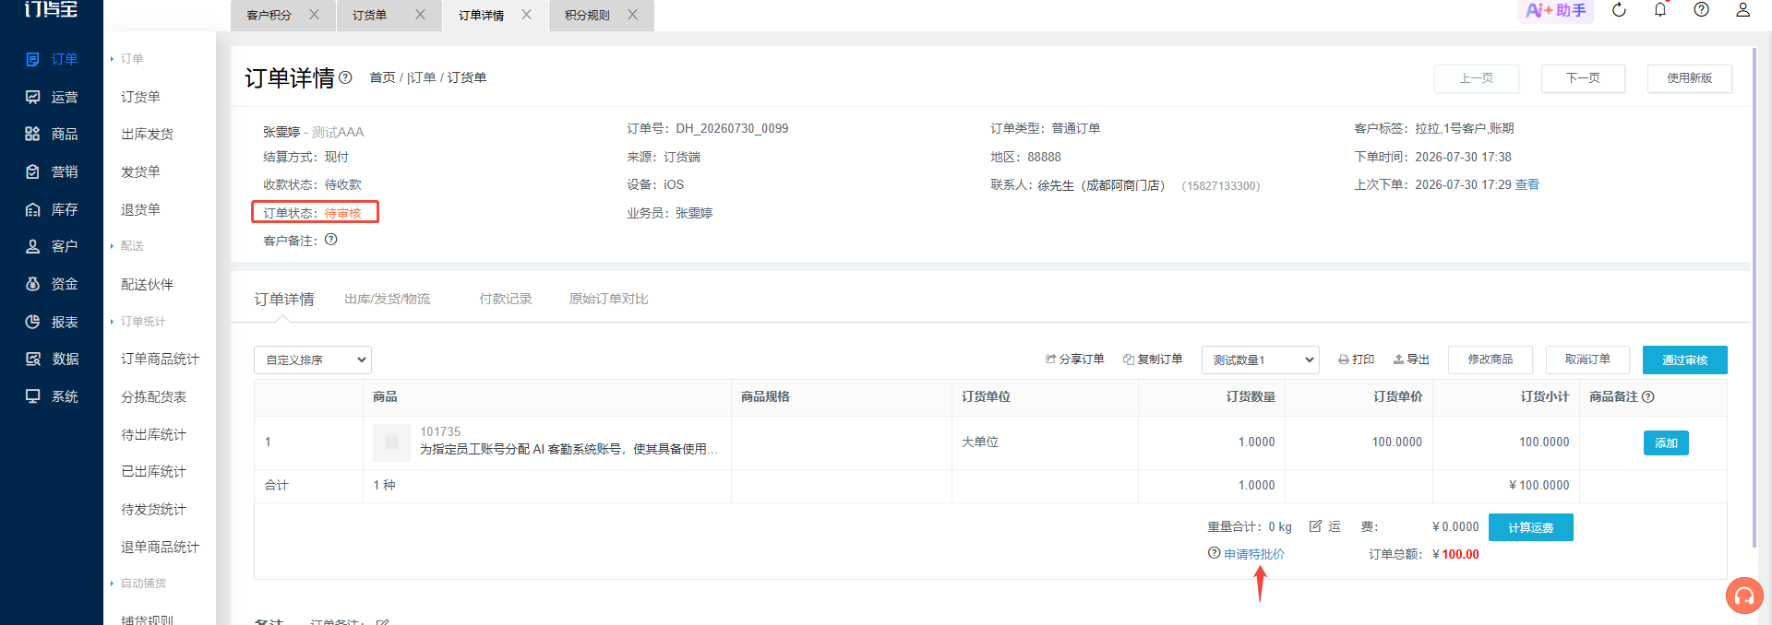Screen dimensions: 1772x625
Task: Click the 下一页 button
Action: point(1583,78)
